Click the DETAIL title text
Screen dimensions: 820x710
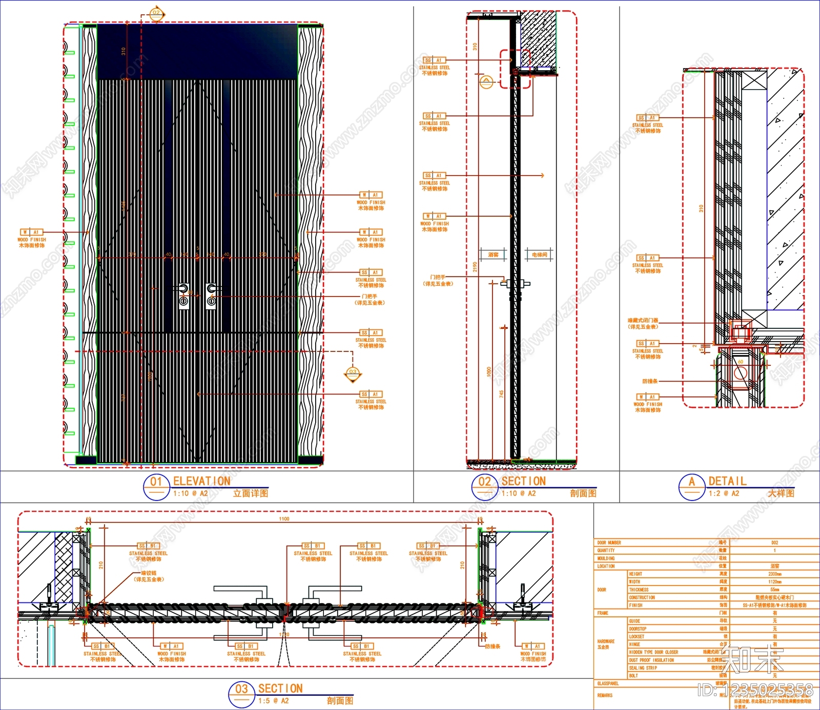727,481
